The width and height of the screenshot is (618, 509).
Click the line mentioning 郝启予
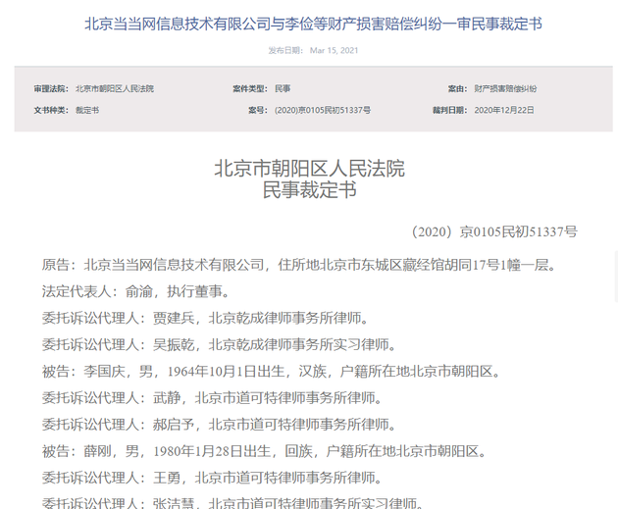point(219,425)
